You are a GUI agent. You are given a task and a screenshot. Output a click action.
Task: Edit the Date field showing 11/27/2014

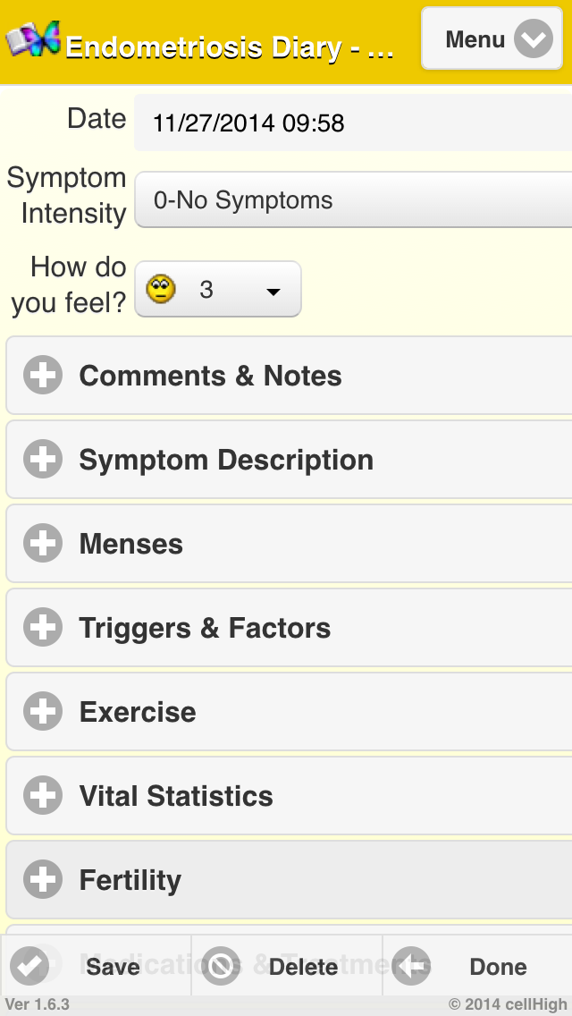pos(353,123)
